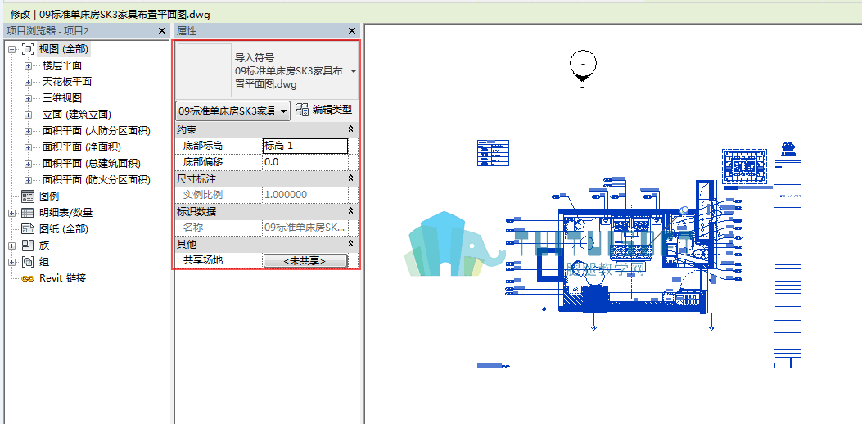Select the 图纸 (全部) sheets icon
Image resolution: width=862 pixels, height=424 pixels.
pyautogui.click(x=28, y=228)
